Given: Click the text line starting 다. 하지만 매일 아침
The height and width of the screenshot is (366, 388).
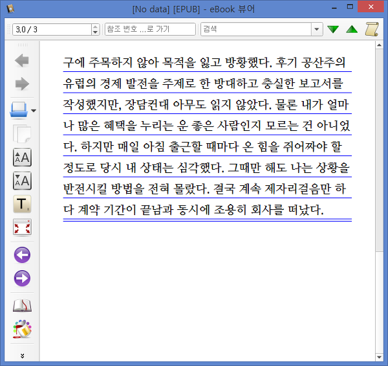Looking at the screenshot, I should click(202, 146).
